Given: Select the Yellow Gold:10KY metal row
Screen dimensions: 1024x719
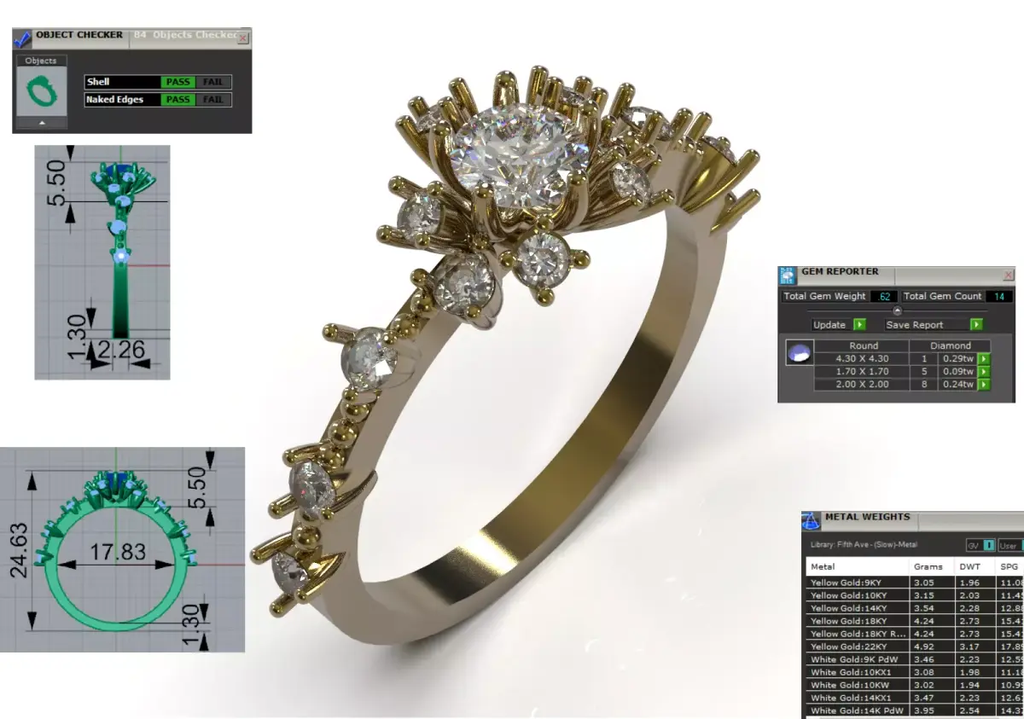Looking at the screenshot, I should coord(915,595).
